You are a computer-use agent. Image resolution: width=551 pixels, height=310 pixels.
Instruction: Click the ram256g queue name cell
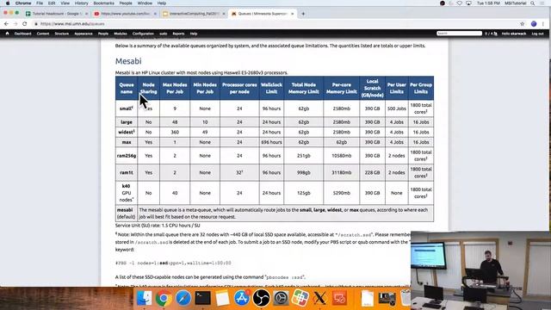(127, 156)
